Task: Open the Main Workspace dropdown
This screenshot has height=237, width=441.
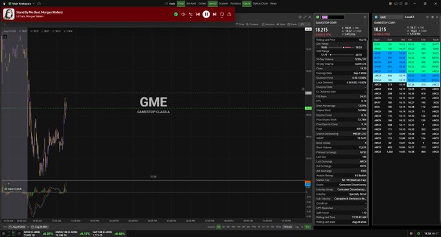Action: click(x=21, y=4)
